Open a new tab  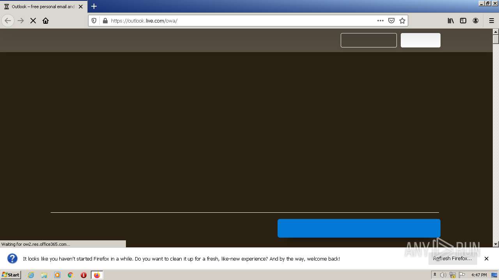click(x=94, y=6)
